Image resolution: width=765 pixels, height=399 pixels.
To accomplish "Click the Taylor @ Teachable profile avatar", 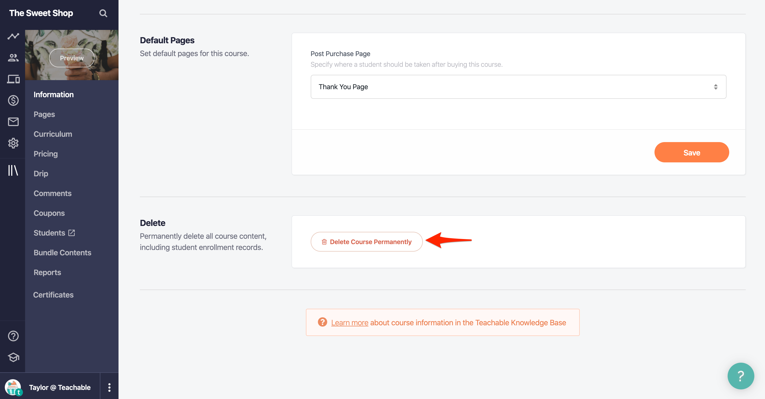I will pos(13,387).
